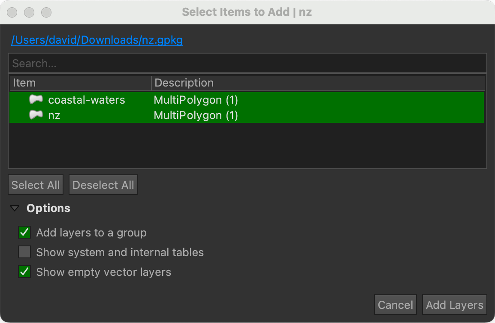495x323 pixels.
Task: Click the MultiPolygon description for nz
Action: tap(196, 115)
